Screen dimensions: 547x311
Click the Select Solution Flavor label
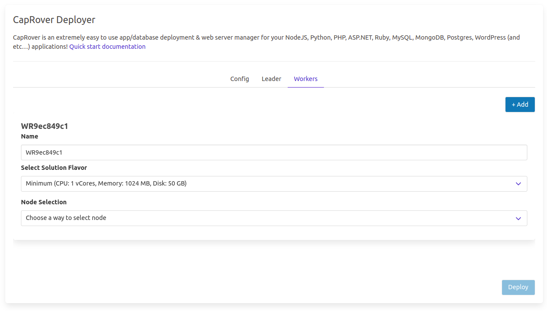click(x=54, y=168)
